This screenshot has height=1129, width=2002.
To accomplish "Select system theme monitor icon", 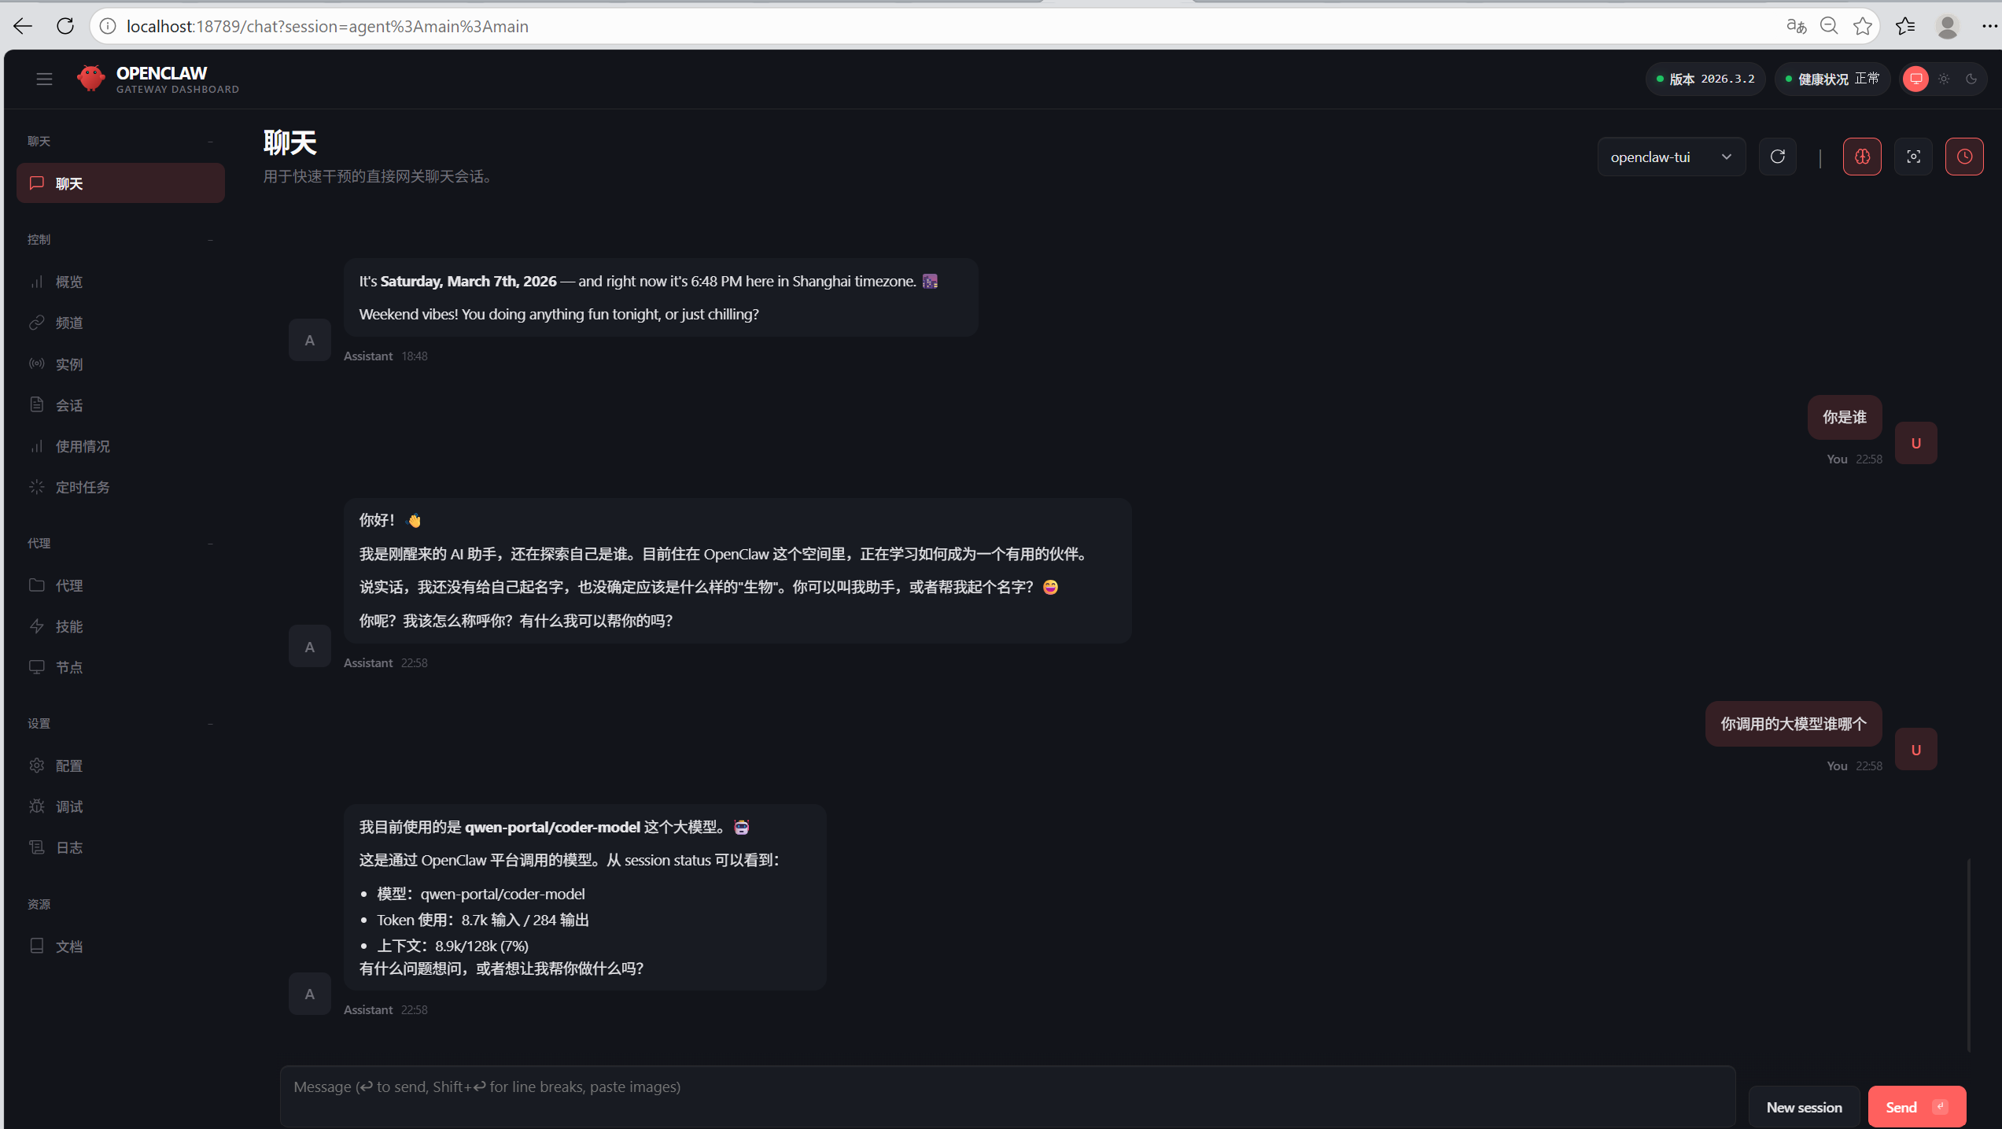I will [x=1915, y=79].
